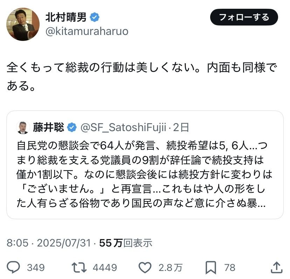Like the post with heart icon
The width and height of the screenshot is (290, 279).
click(x=144, y=267)
